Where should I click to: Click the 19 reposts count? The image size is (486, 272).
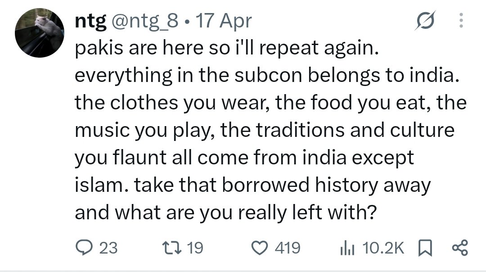pos(195,248)
